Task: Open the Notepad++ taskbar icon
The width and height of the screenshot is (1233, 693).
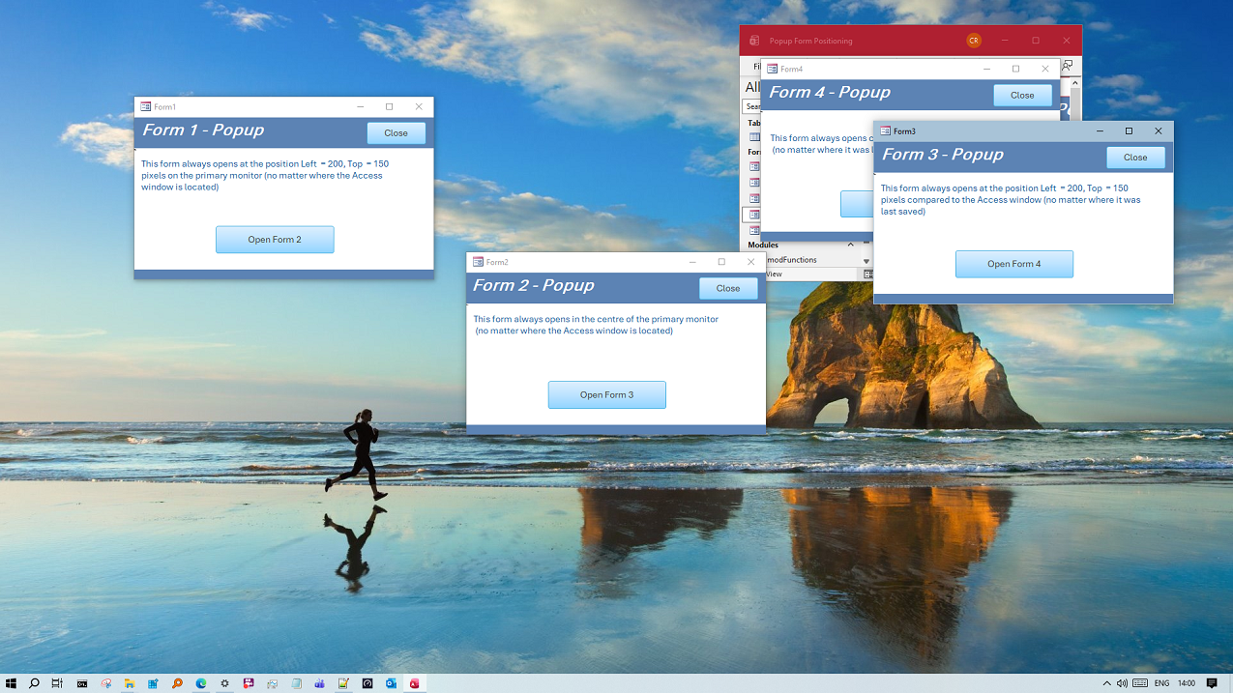Action: tap(343, 683)
